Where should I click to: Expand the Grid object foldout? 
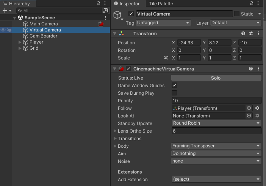(20, 48)
